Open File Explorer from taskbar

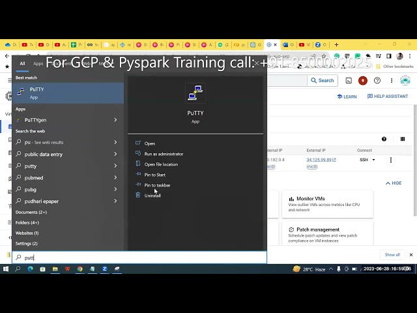(x=55, y=269)
